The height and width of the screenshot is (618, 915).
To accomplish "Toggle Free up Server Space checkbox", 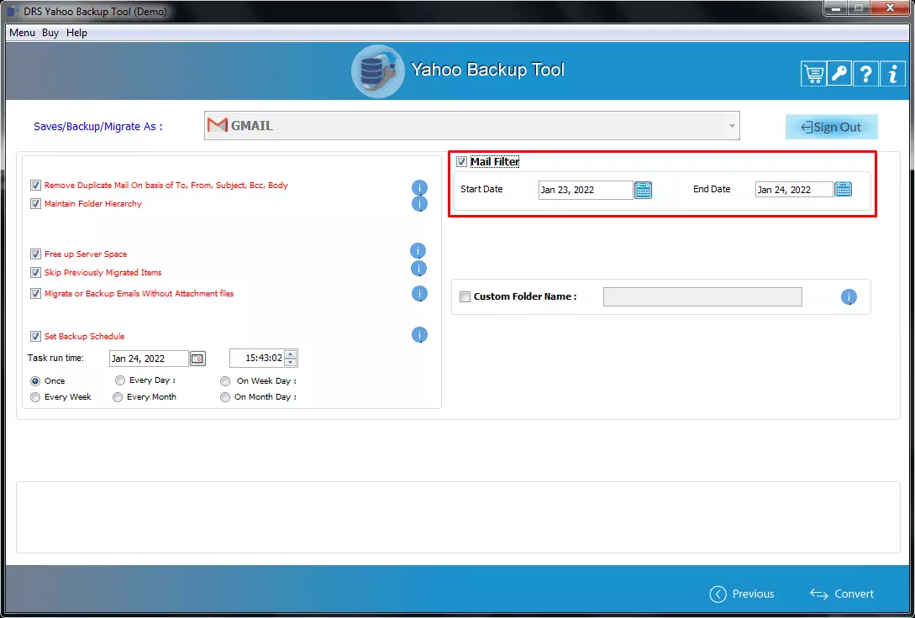I will tap(35, 254).
